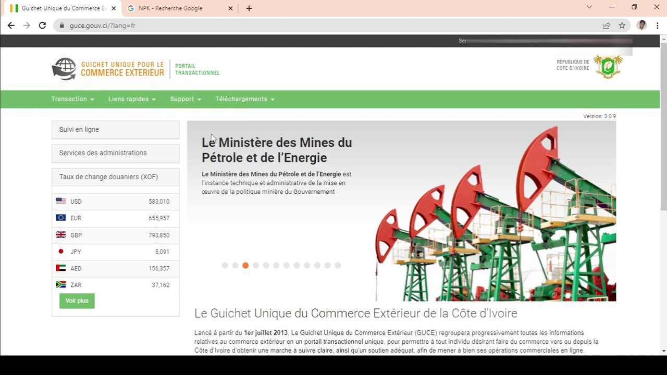Open Chrome three-dot menu

click(658, 25)
